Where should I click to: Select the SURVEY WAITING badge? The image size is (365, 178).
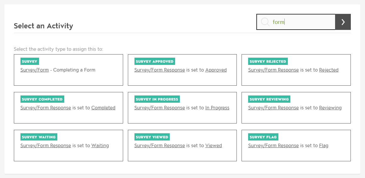[39, 137]
